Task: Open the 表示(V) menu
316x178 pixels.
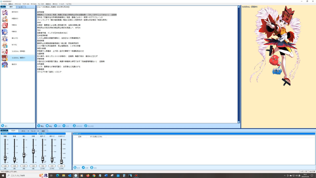Action: (55, 4)
